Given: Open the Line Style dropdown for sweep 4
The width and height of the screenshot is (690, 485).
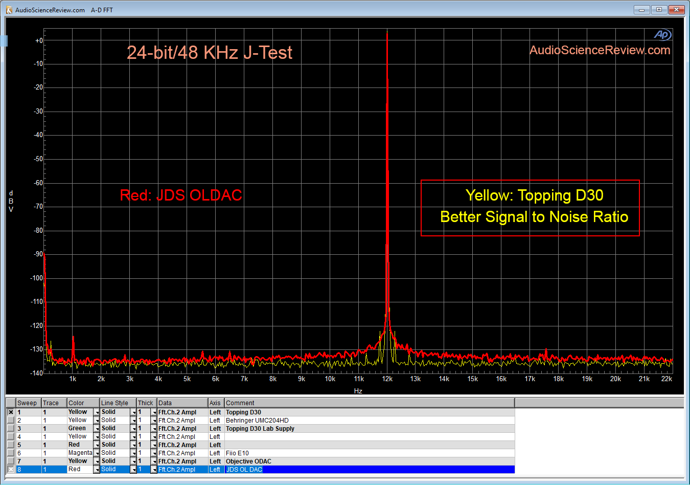Looking at the screenshot, I should tap(133, 436).
